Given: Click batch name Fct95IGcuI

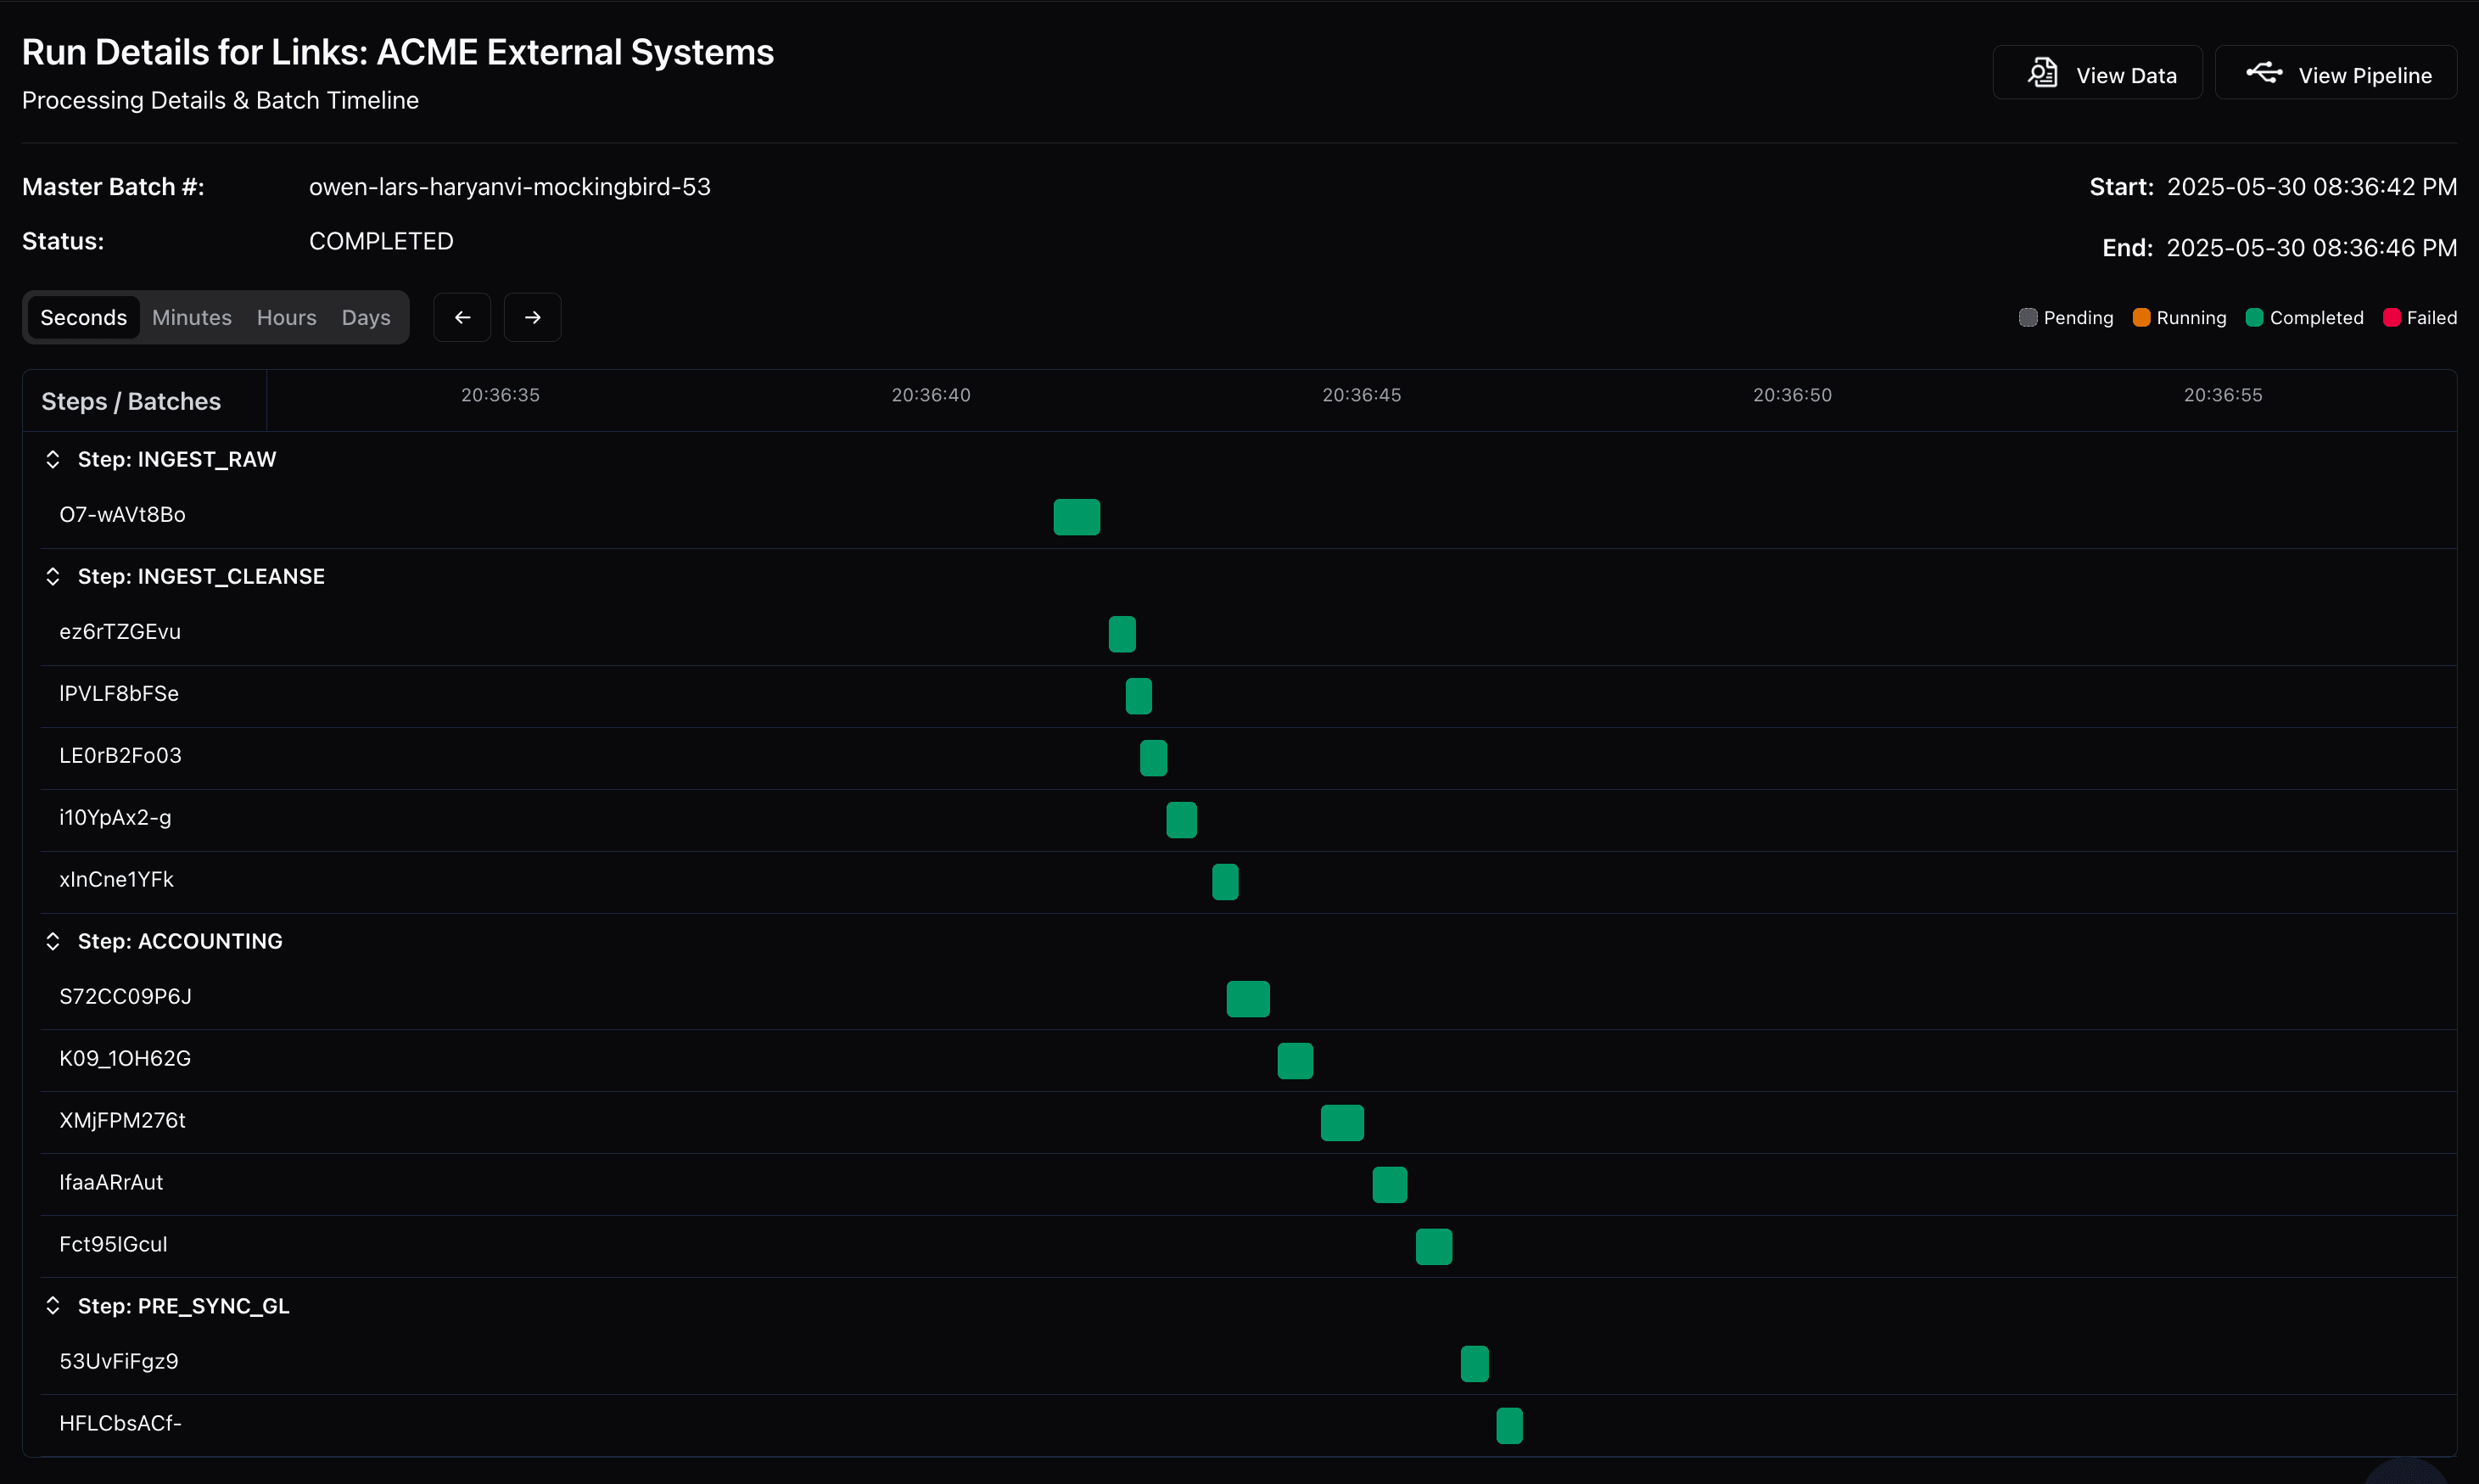Looking at the screenshot, I should [x=114, y=1244].
